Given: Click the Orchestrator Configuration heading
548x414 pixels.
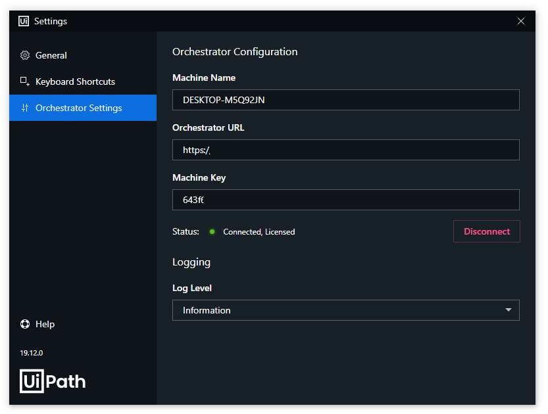Looking at the screenshot, I should pos(235,52).
